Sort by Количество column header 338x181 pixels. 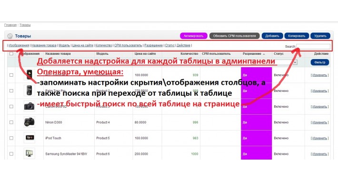pyautogui.click(x=189, y=54)
